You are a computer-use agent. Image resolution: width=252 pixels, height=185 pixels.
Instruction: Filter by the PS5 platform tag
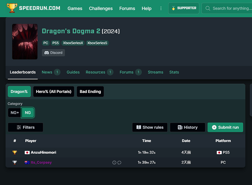(x=55, y=43)
